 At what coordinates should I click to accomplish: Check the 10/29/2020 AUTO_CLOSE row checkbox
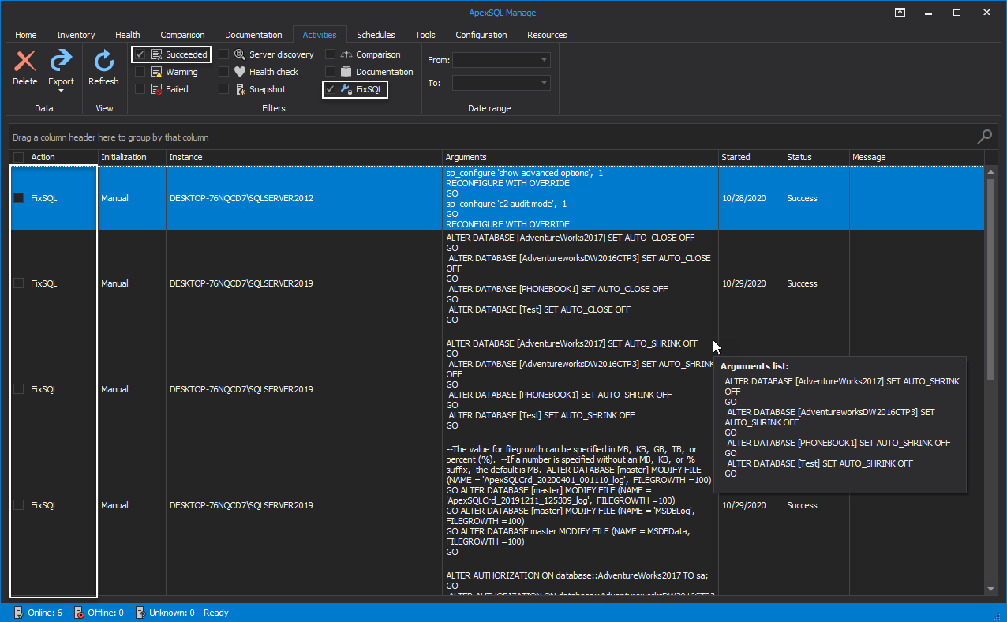point(19,283)
